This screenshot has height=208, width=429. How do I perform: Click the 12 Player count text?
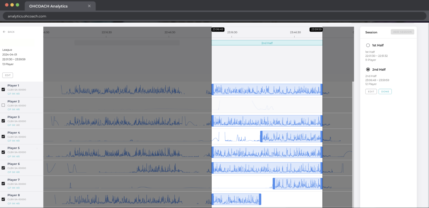click(371, 84)
